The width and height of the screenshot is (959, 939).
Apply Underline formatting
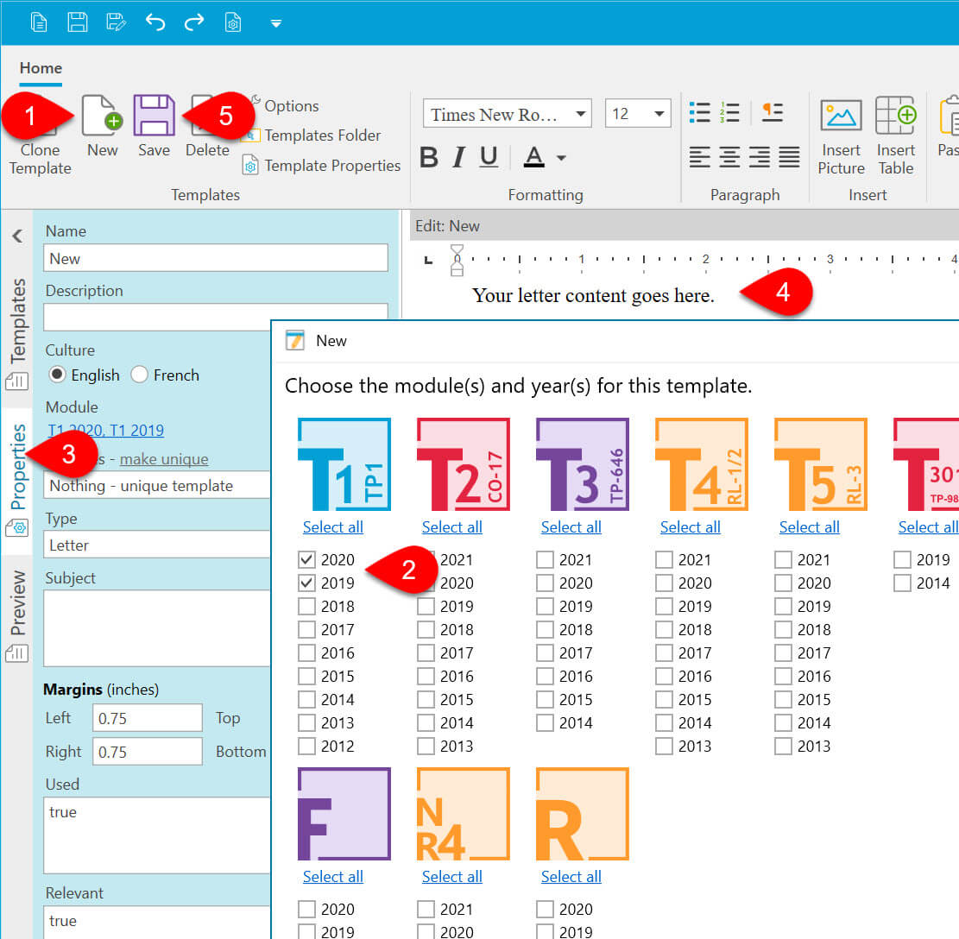[488, 158]
